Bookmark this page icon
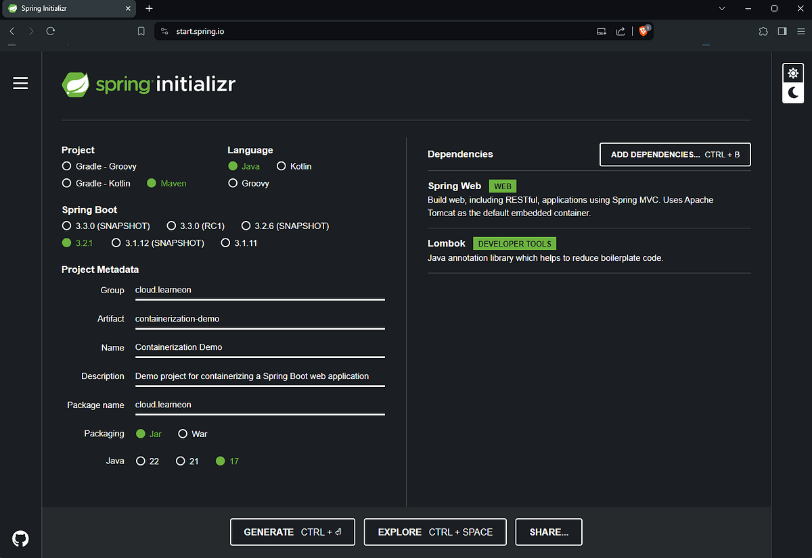Image resolution: width=812 pixels, height=558 pixels. coord(141,31)
